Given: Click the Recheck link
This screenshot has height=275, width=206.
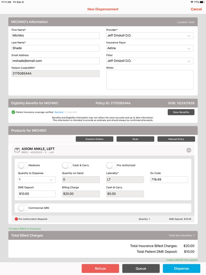Looking at the screenshot, I should (x=59, y=112).
